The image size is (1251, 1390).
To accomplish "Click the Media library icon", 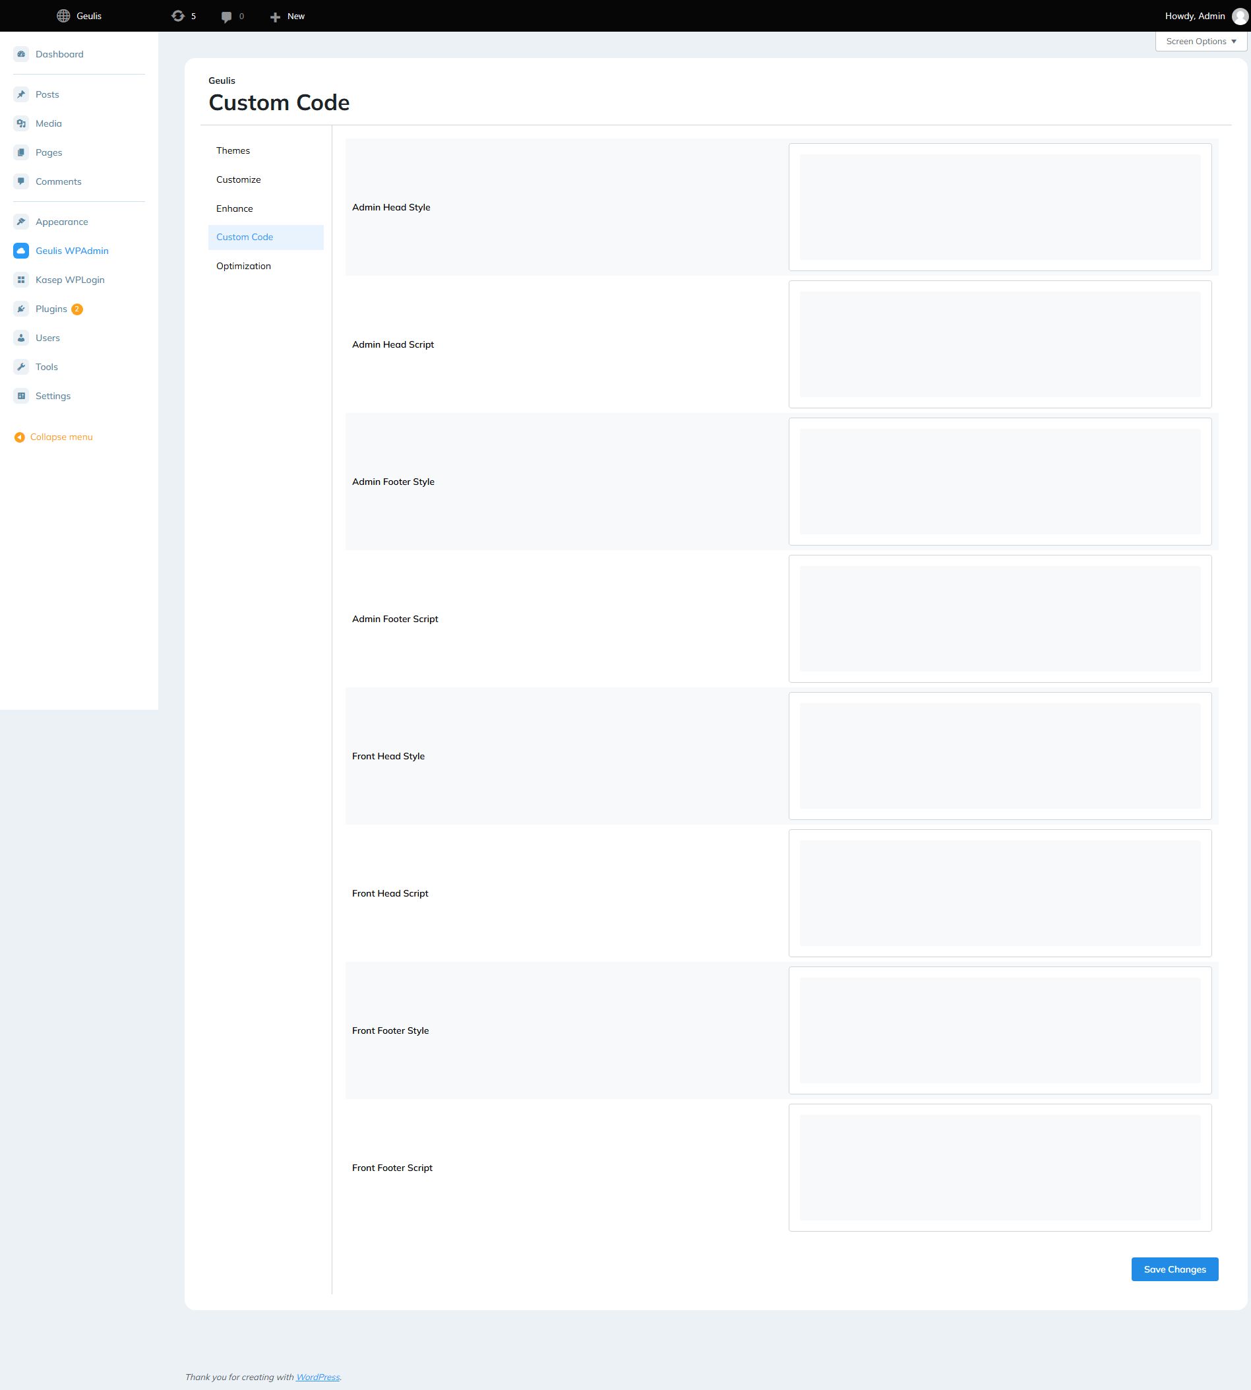I will pyautogui.click(x=21, y=124).
